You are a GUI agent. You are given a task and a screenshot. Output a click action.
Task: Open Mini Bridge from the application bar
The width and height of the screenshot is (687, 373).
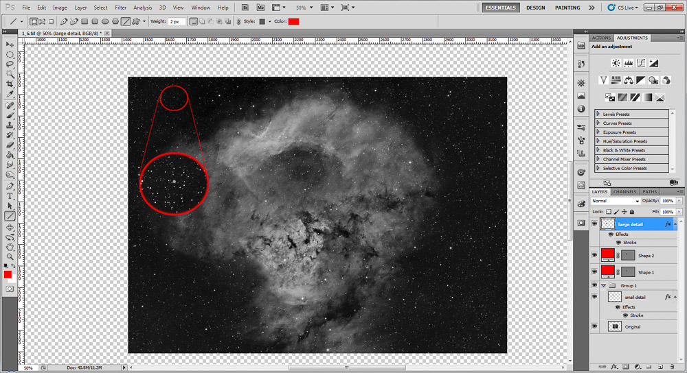pyautogui.click(x=260, y=8)
